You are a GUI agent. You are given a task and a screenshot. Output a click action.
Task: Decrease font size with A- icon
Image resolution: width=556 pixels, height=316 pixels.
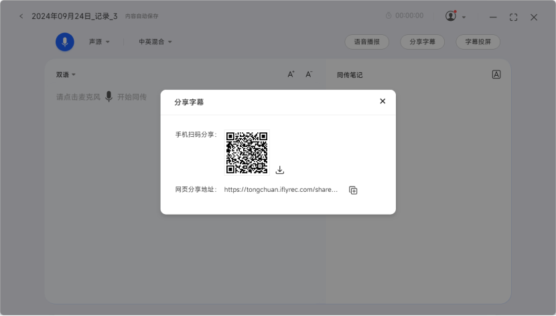[309, 74]
